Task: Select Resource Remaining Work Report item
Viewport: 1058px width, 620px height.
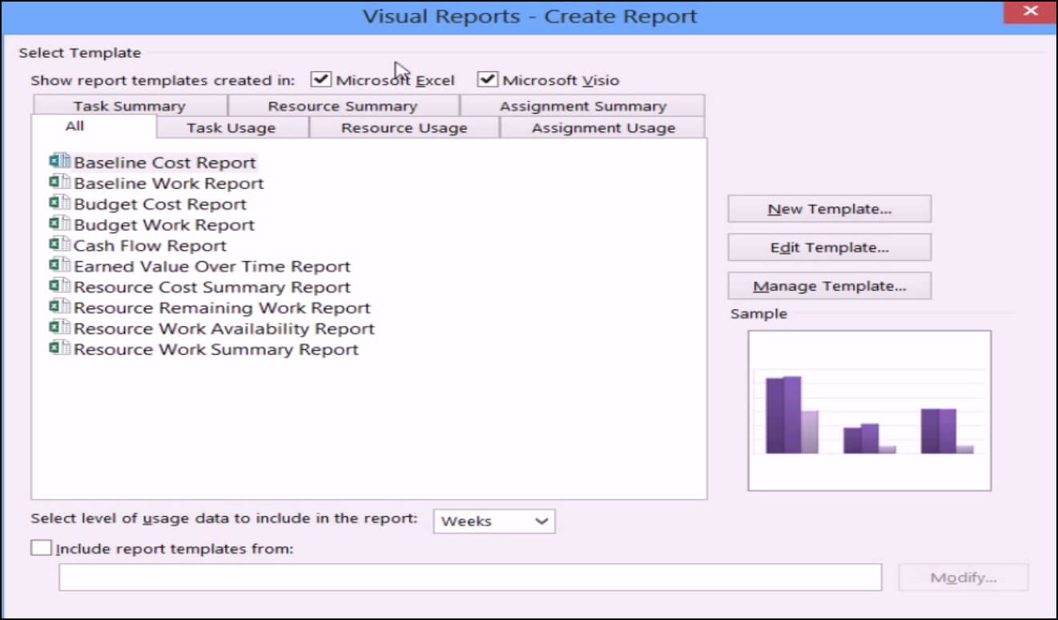Action: (222, 308)
